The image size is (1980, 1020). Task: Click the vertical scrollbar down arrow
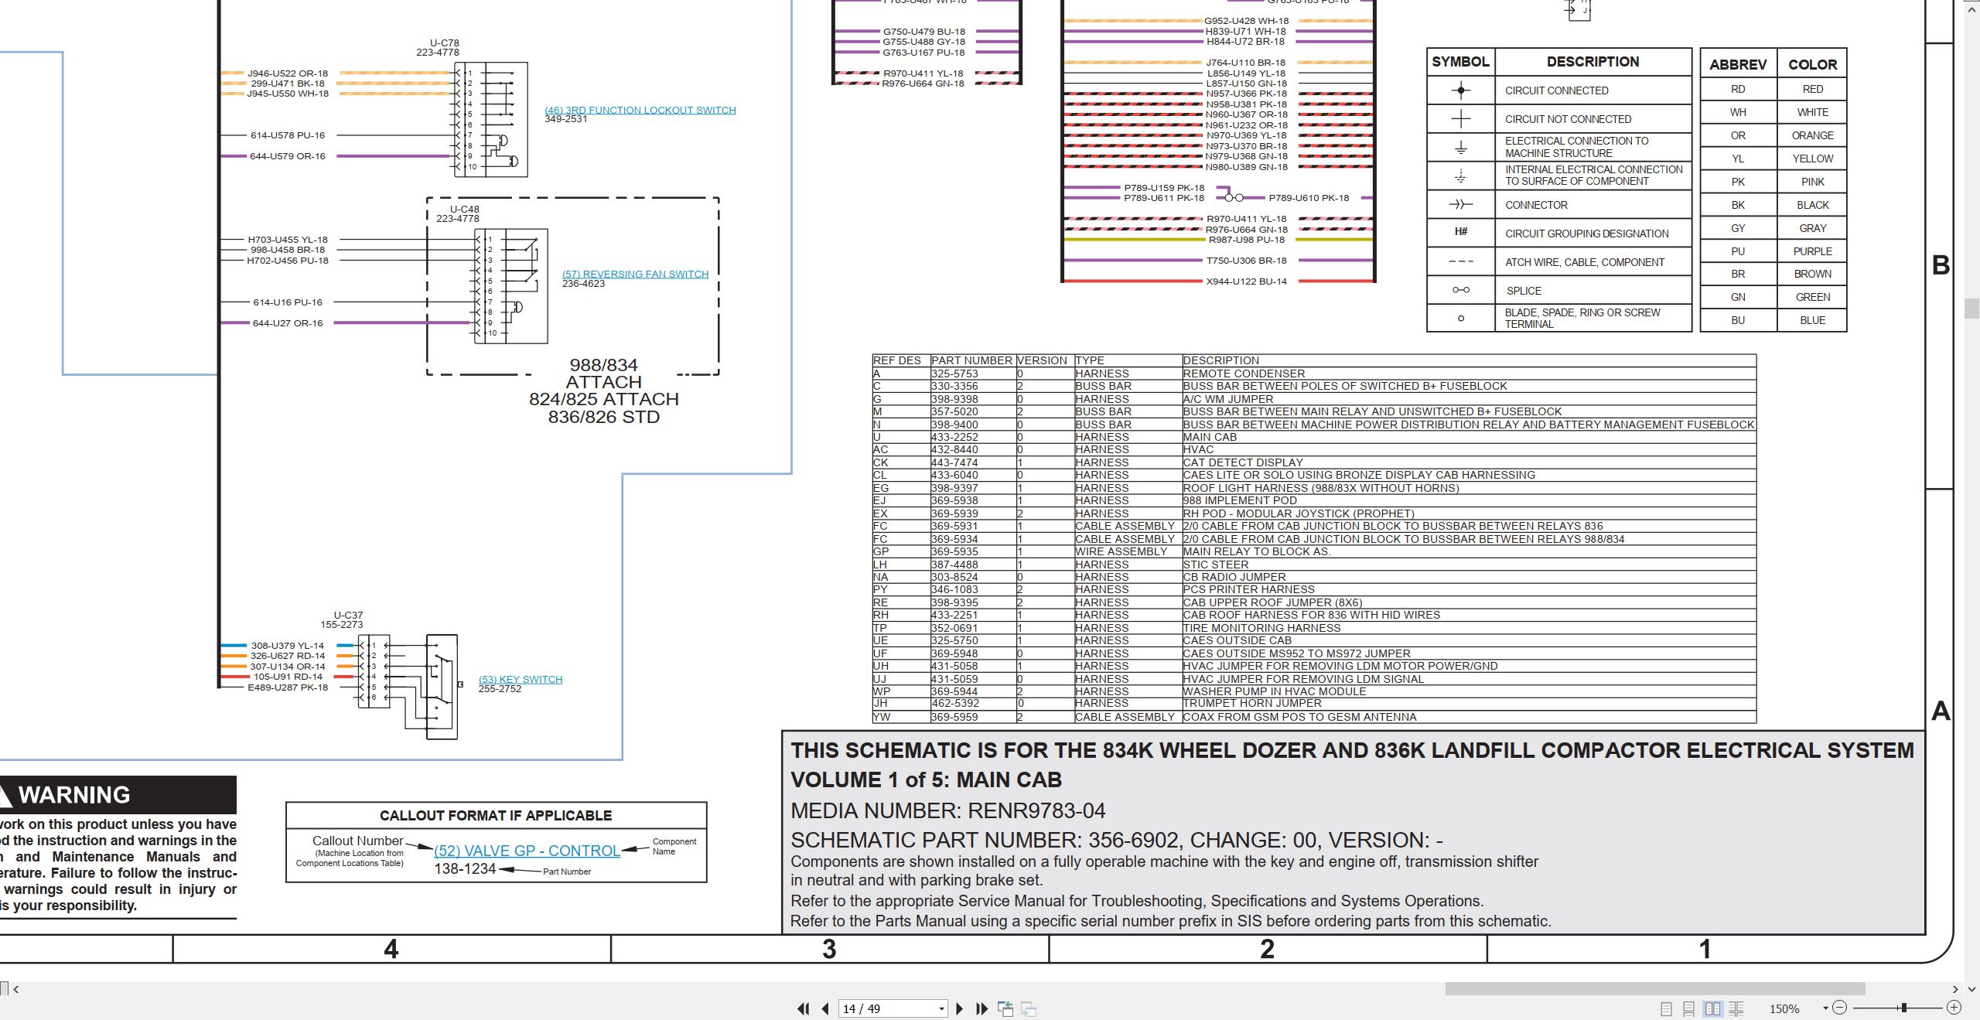pos(1971,988)
